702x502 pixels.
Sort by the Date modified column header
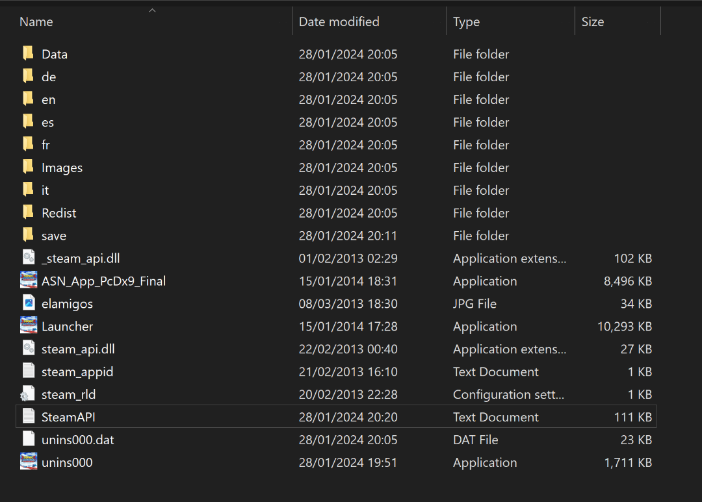pos(339,21)
